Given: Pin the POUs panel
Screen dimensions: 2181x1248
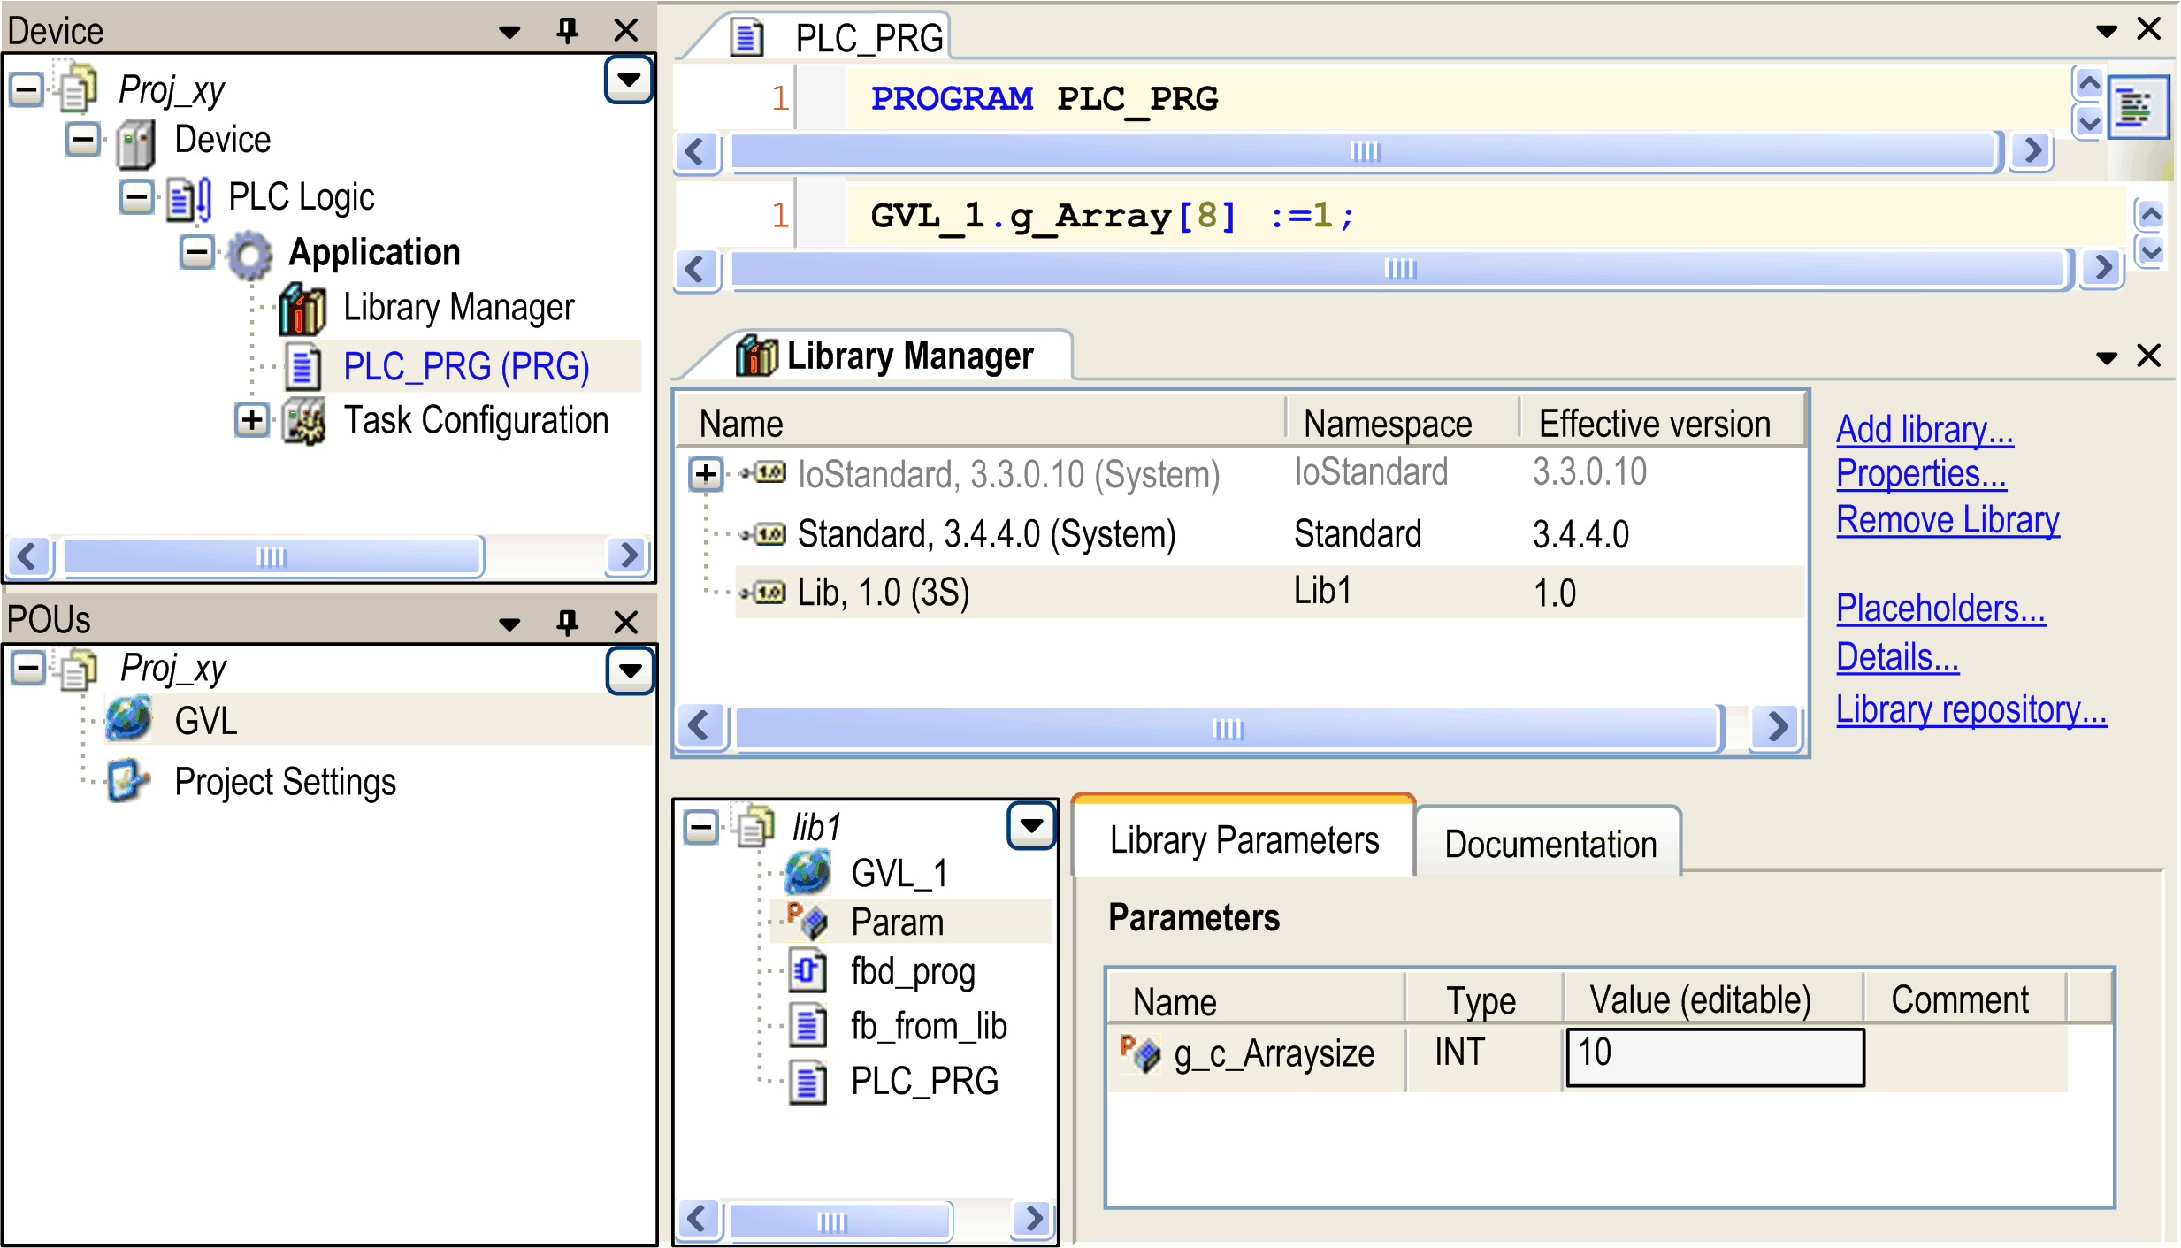Looking at the screenshot, I should pos(567,622).
